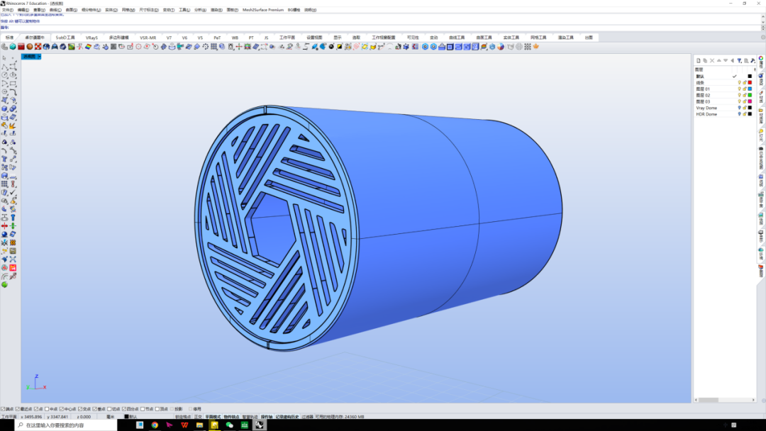This screenshot has width=766, height=431.
Task: Click the properties color-wheel side tab icon
Action: click(760, 59)
